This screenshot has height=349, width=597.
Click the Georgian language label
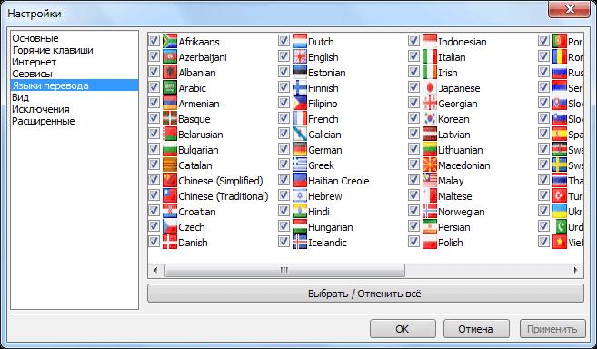tap(457, 104)
